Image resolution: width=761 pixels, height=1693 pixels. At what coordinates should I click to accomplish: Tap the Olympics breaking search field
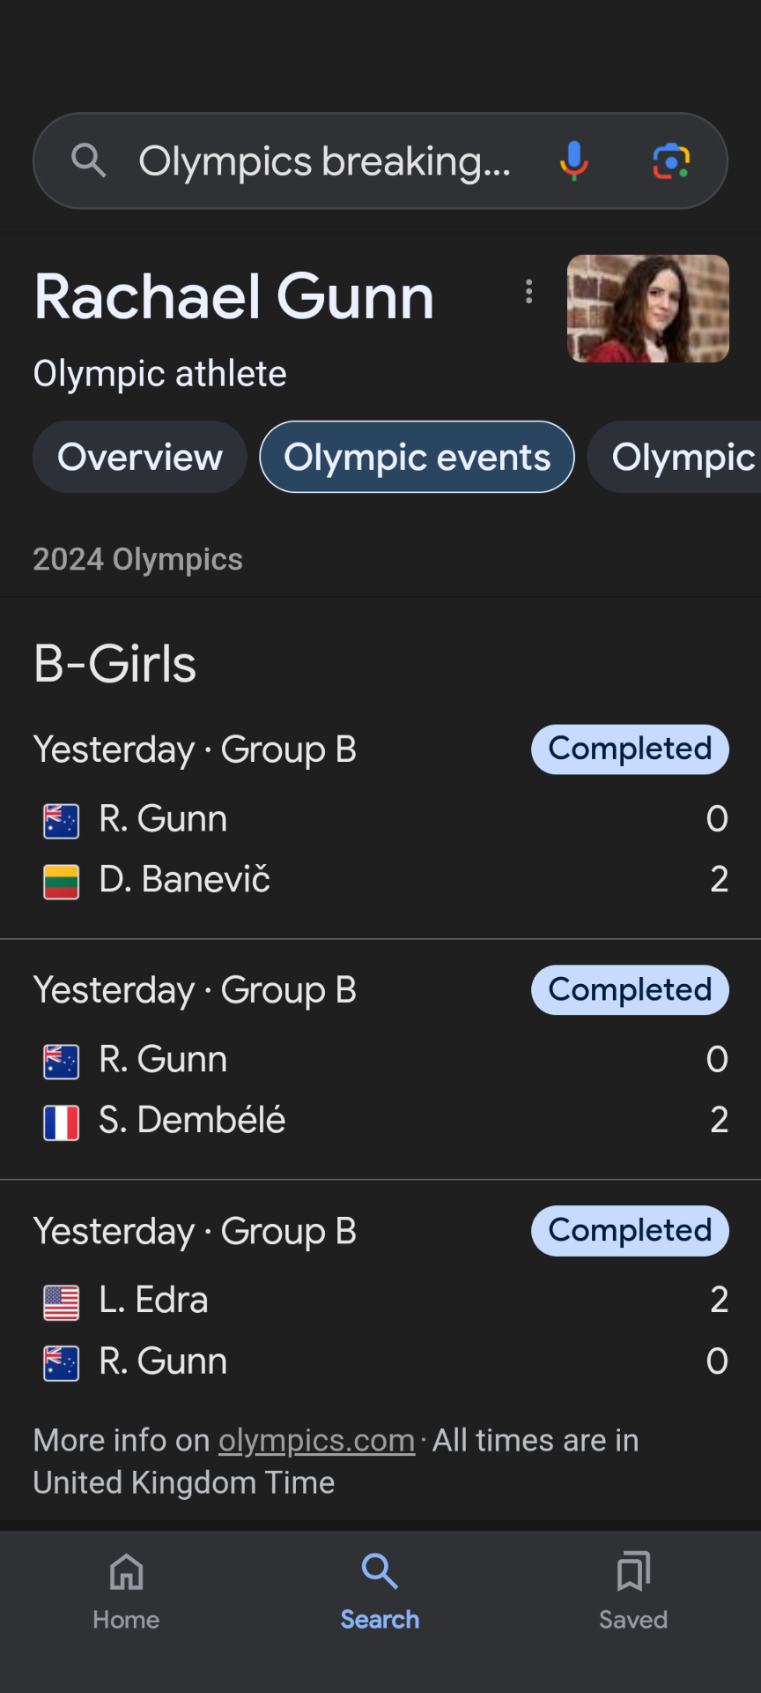point(324,161)
